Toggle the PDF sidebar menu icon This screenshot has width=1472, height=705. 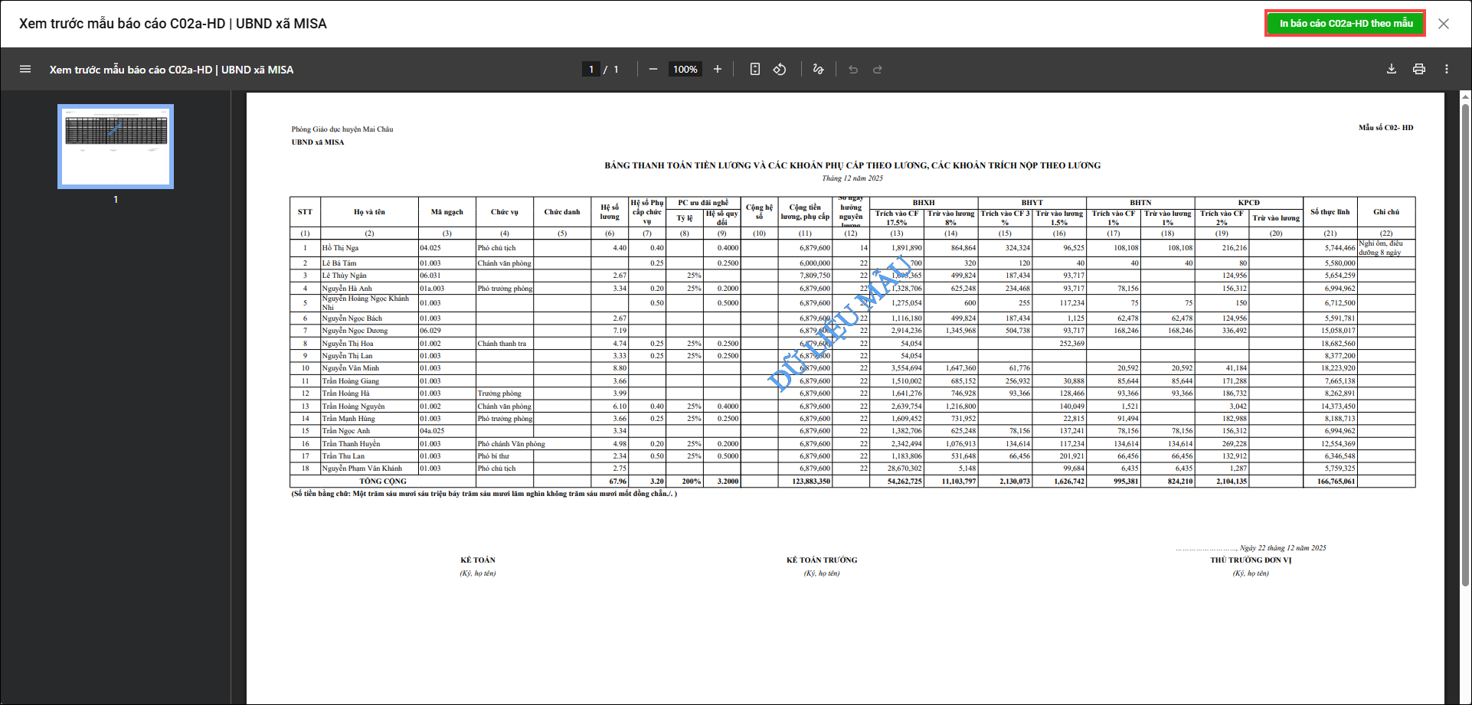25,70
